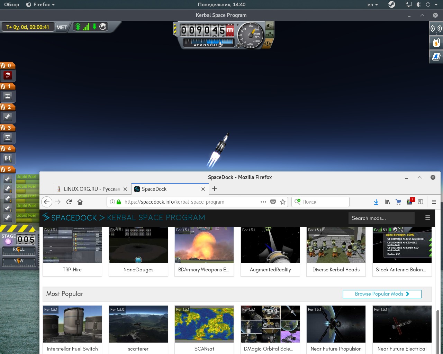Close the SpaceDock tab

click(203, 189)
